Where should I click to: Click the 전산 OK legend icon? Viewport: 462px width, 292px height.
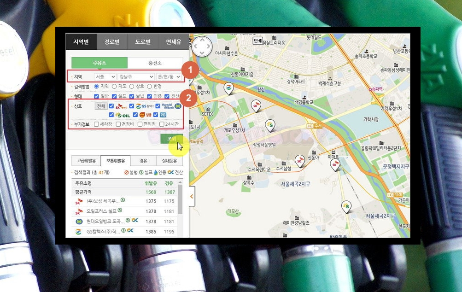click(x=170, y=172)
